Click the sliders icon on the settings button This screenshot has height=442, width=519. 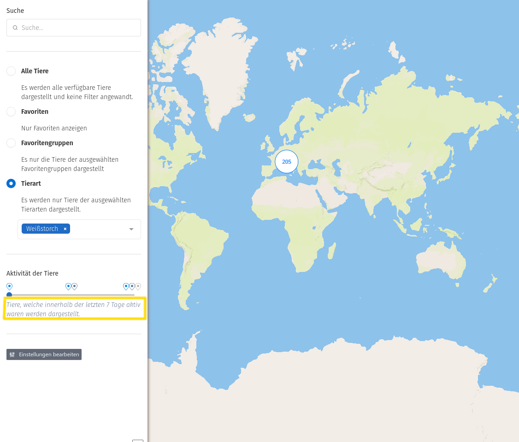pos(12,354)
